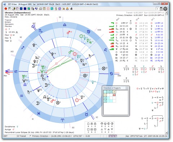The width and height of the screenshot is (173, 142).
Task: Open the globe icon in toolbar
Action: pos(13,9)
